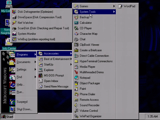Select Send New Message entry
The width and height of the screenshot is (160, 120).
pyautogui.click(x=54, y=86)
